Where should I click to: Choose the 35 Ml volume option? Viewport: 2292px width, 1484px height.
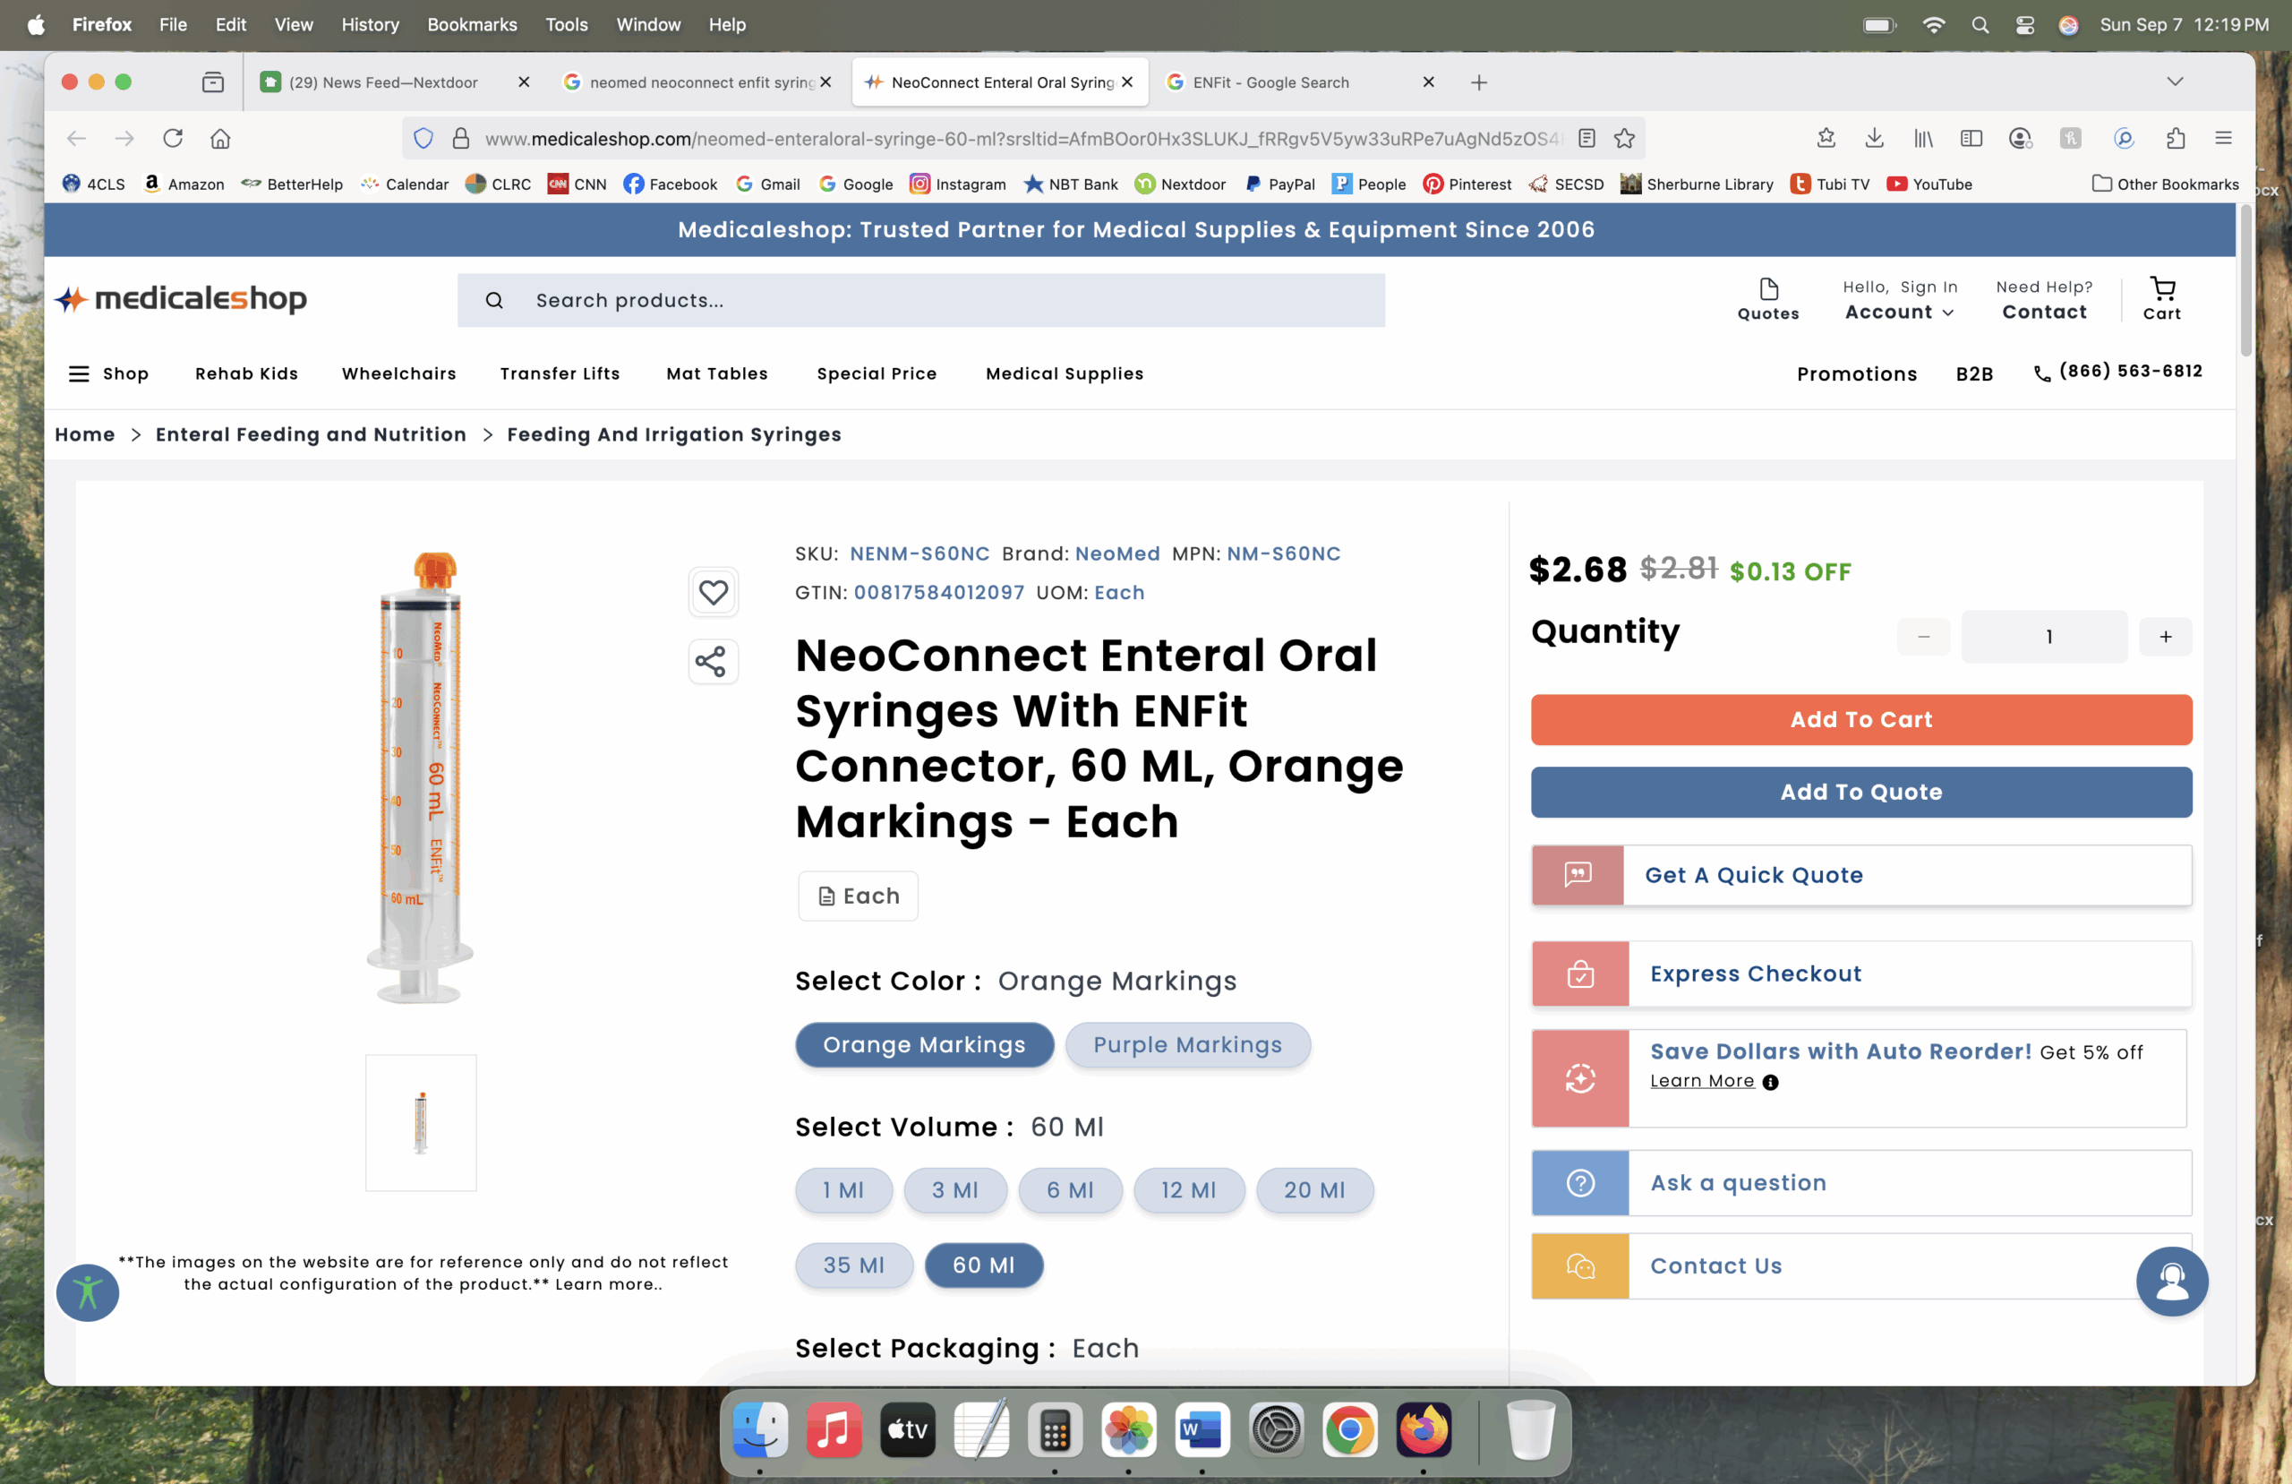coord(853,1265)
